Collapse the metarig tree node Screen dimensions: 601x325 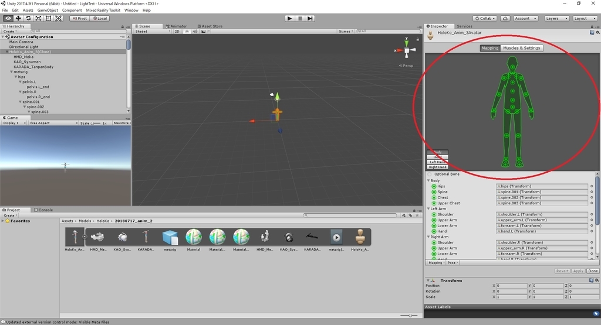[x=12, y=72]
